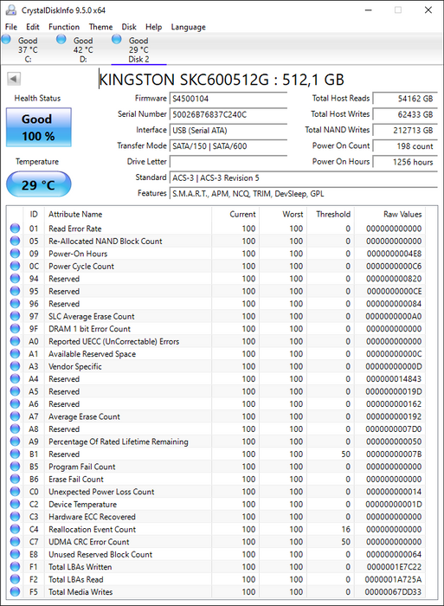Screen dimensions: 444x606
Task: Click status icon for UDMA CRC Error Count
Action: click(x=15, y=541)
